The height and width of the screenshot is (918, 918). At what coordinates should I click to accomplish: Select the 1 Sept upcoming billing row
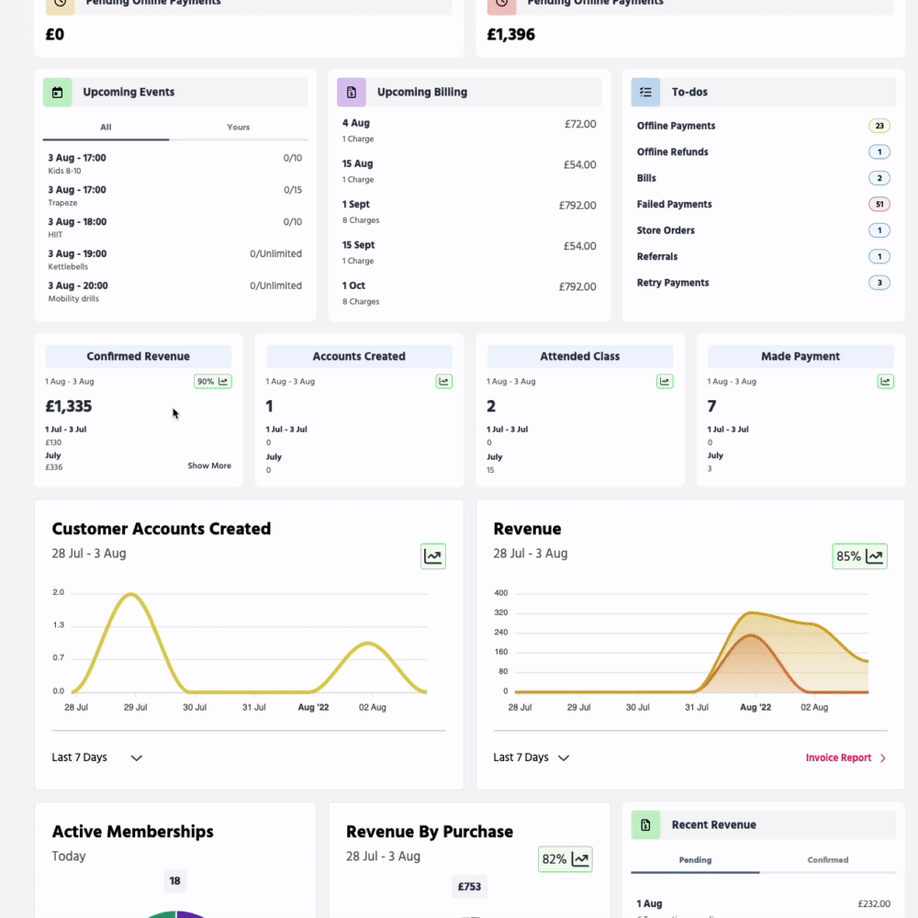tap(468, 211)
